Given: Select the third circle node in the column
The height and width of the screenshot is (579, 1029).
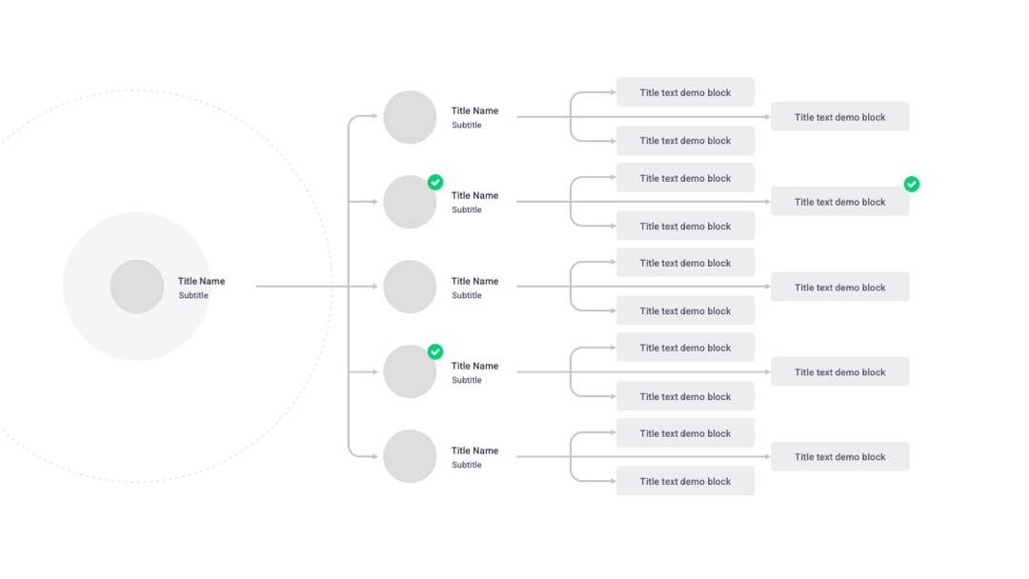Looking at the screenshot, I should pyautogui.click(x=410, y=287).
